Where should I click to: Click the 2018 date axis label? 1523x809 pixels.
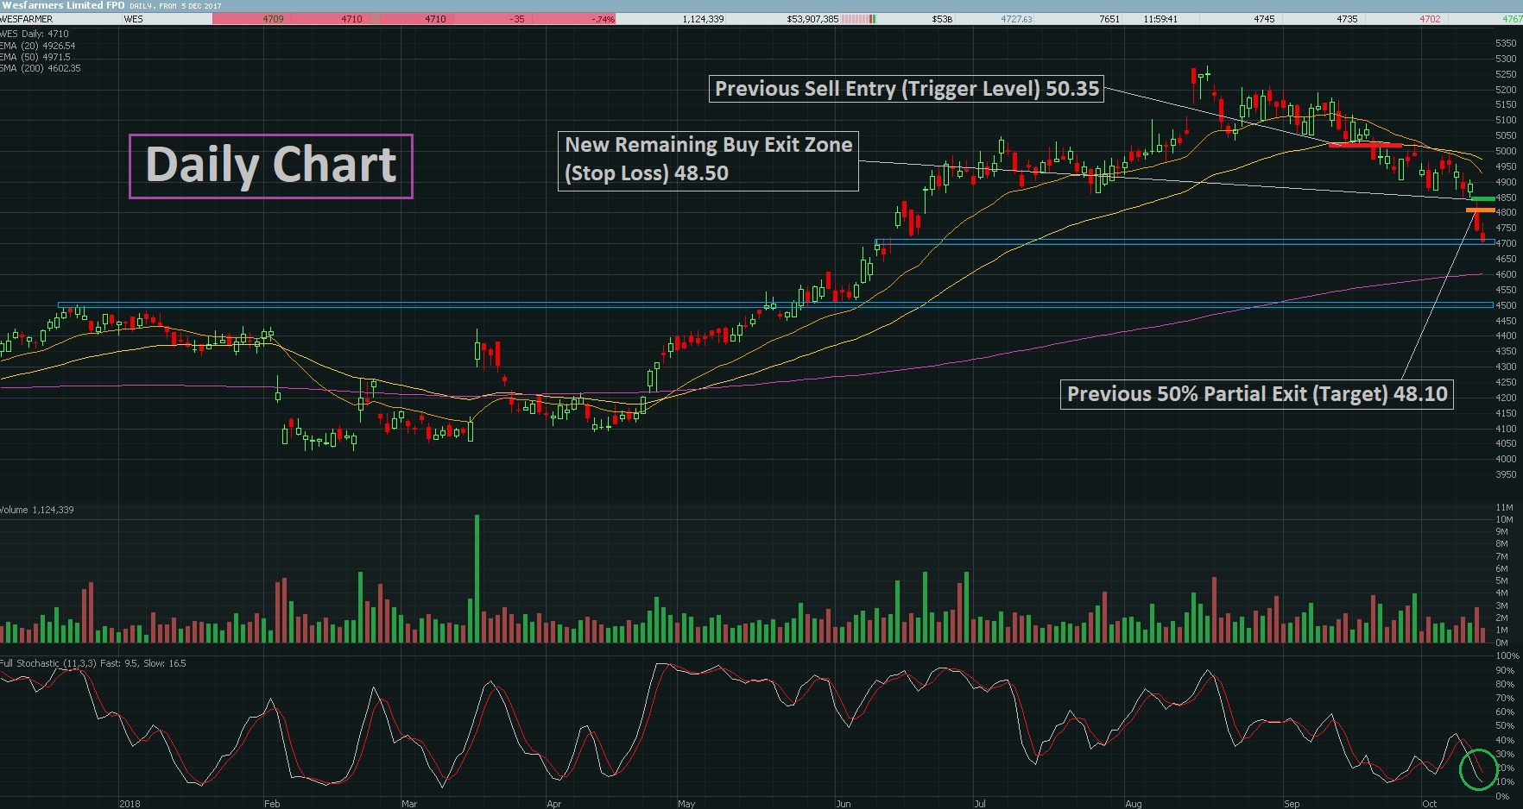pyautogui.click(x=130, y=804)
